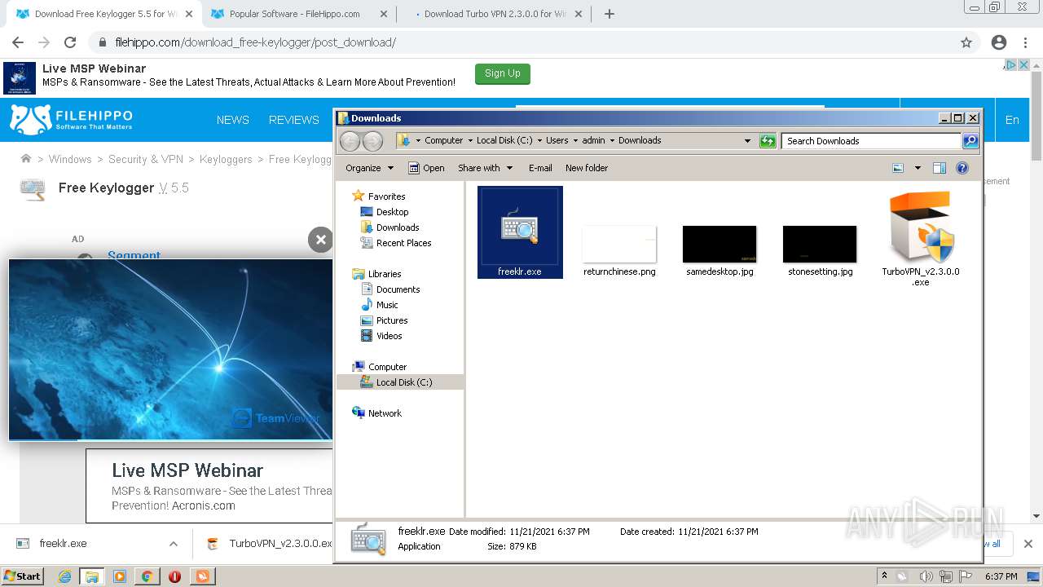1043x587 pixels.
Task: Reload the FileHippo page
Action: [x=70, y=42]
